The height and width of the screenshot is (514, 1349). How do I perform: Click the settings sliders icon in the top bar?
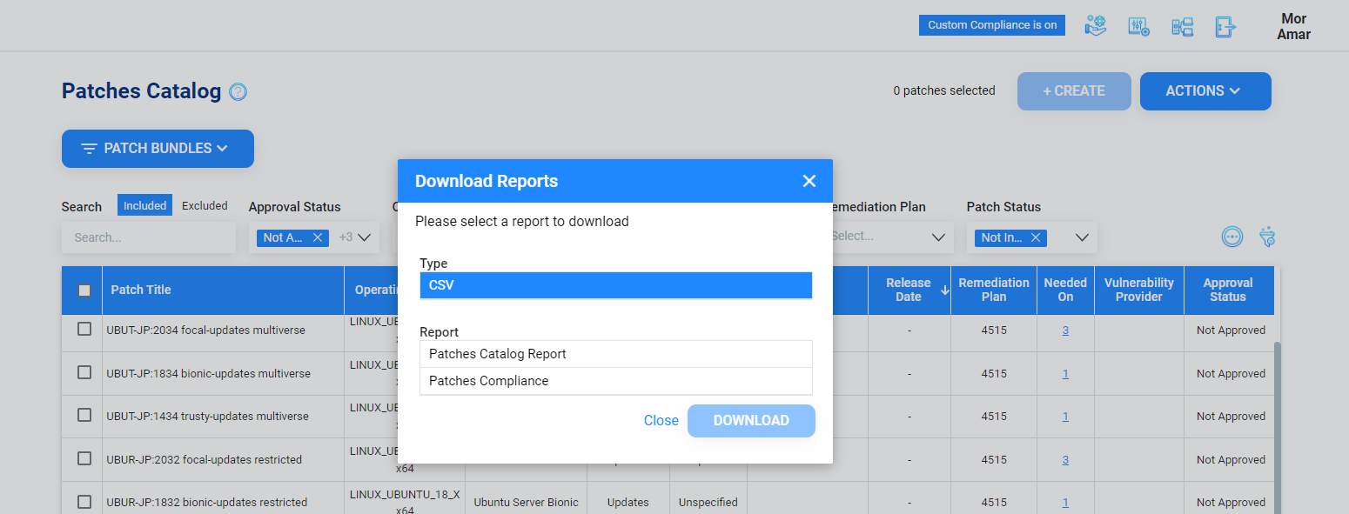(1138, 26)
